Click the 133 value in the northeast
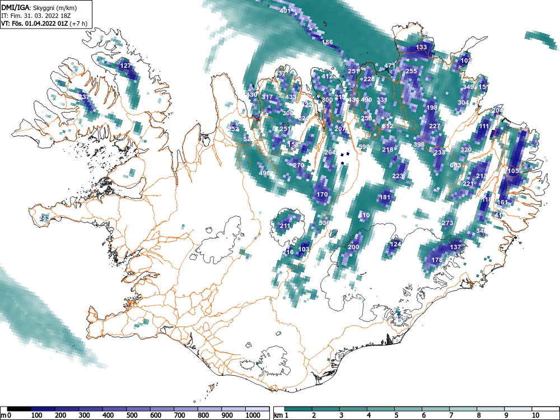This screenshot has width=560, height=420. coord(422,47)
